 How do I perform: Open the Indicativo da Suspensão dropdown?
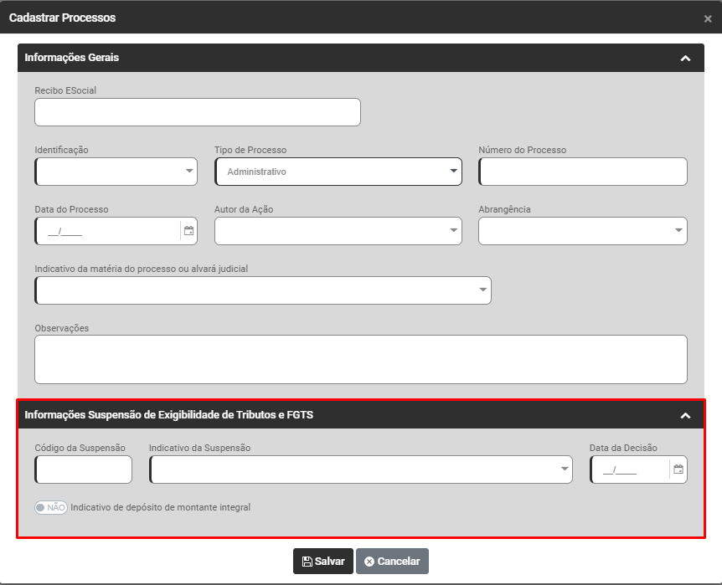(x=360, y=470)
